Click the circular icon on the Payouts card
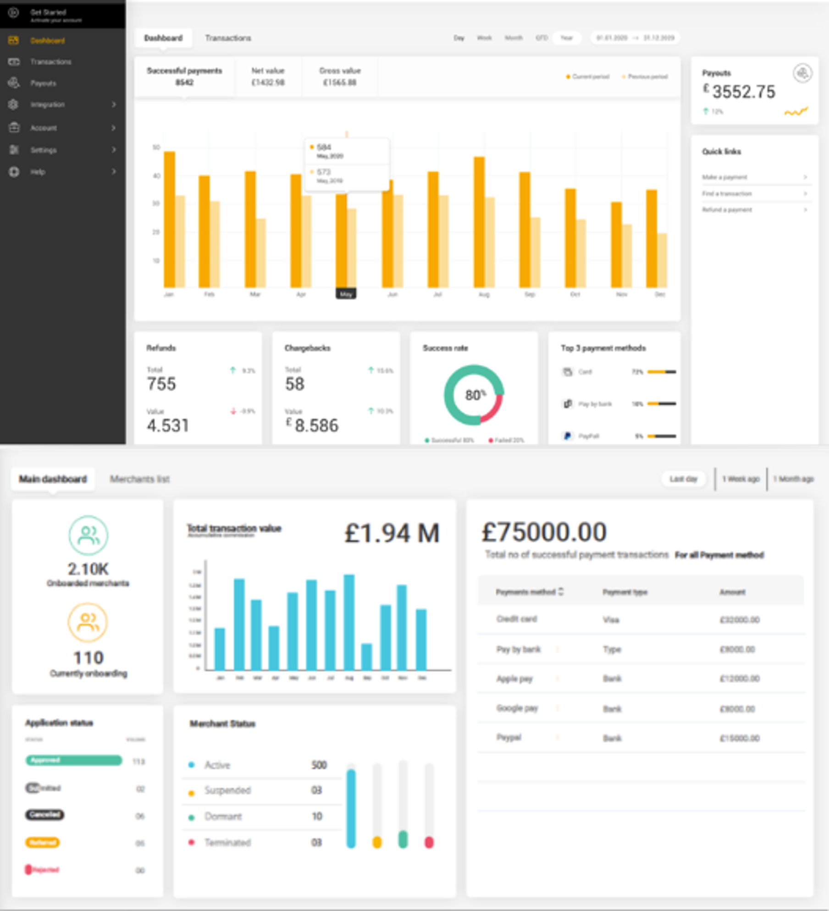This screenshot has width=829, height=911. (802, 73)
